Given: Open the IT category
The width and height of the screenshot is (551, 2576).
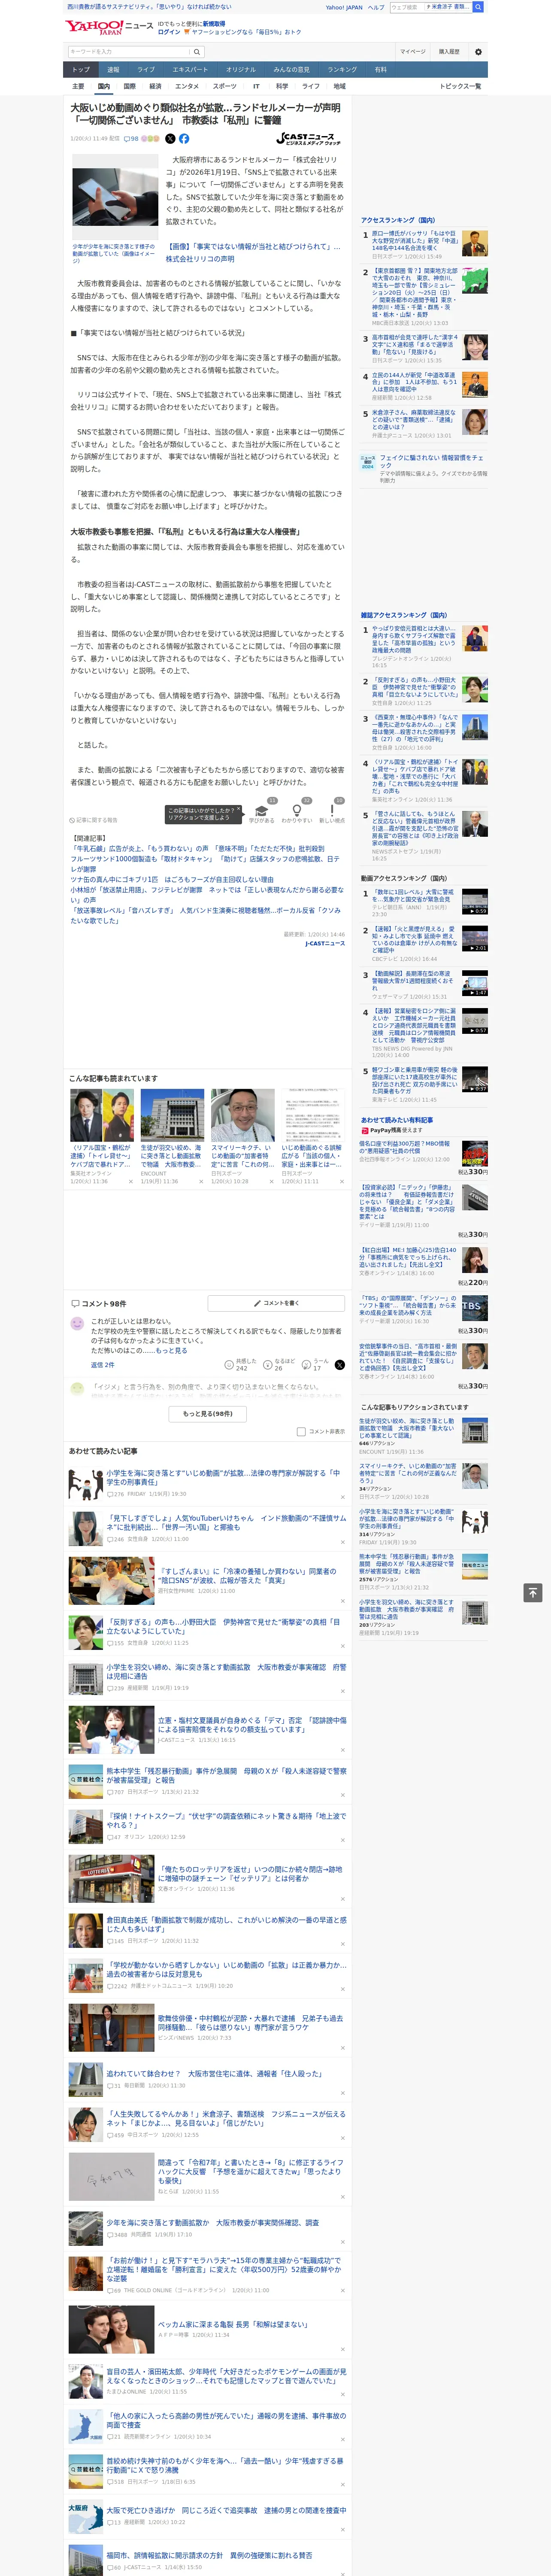Looking at the screenshot, I should (256, 86).
